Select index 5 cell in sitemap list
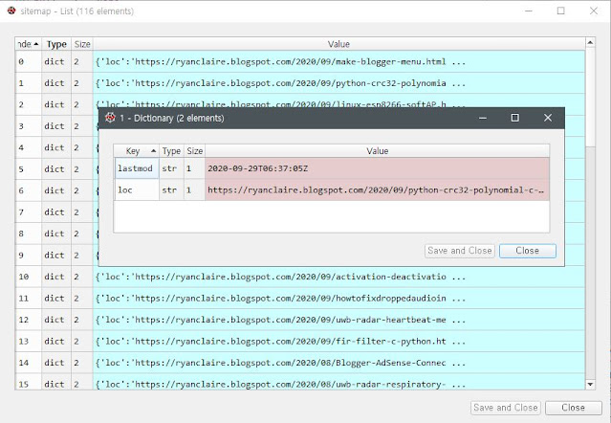The width and height of the screenshot is (611, 423). pyautogui.click(x=28, y=169)
